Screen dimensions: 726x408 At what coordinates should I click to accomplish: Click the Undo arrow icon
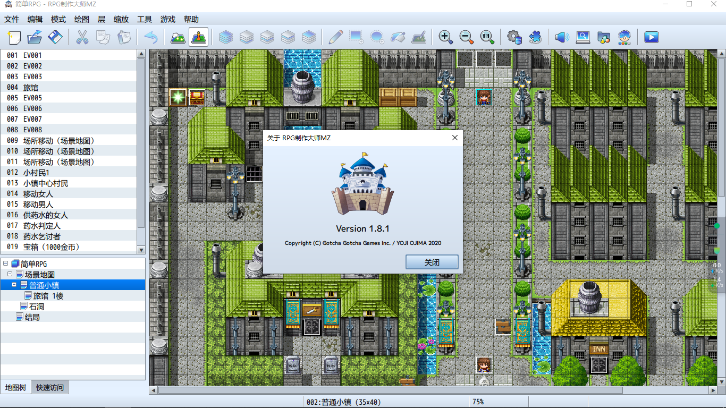pos(151,37)
